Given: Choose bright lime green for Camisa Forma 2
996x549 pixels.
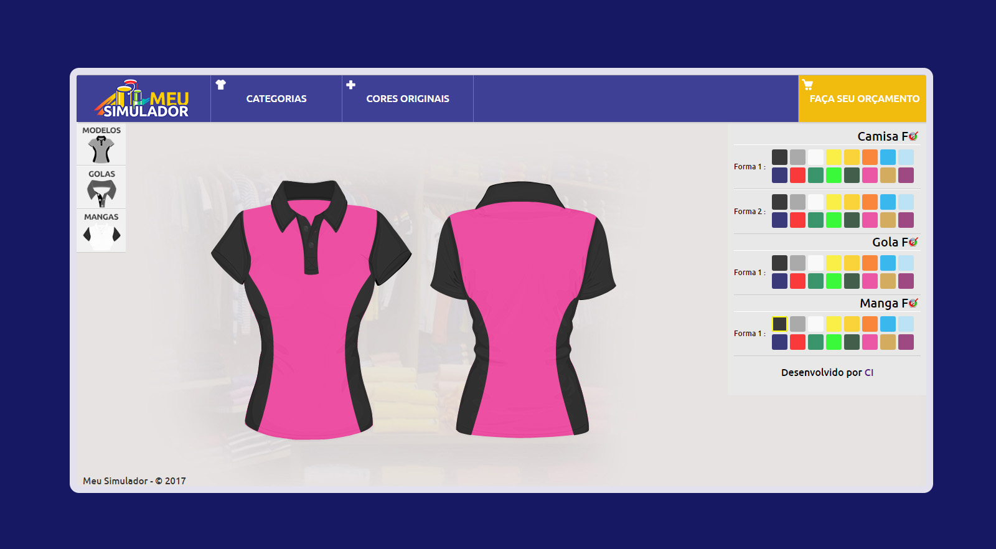Looking at the screenshot, I should (834, 220).
